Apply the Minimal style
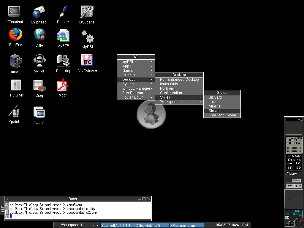 click(x=222, y=106)
